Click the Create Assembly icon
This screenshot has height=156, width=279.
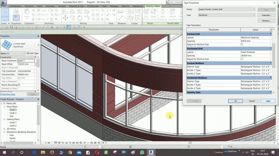pos(131,12)
